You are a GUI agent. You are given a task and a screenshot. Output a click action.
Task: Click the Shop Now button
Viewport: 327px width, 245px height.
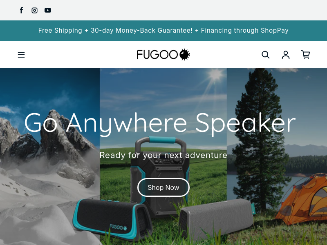coord(163,187)
